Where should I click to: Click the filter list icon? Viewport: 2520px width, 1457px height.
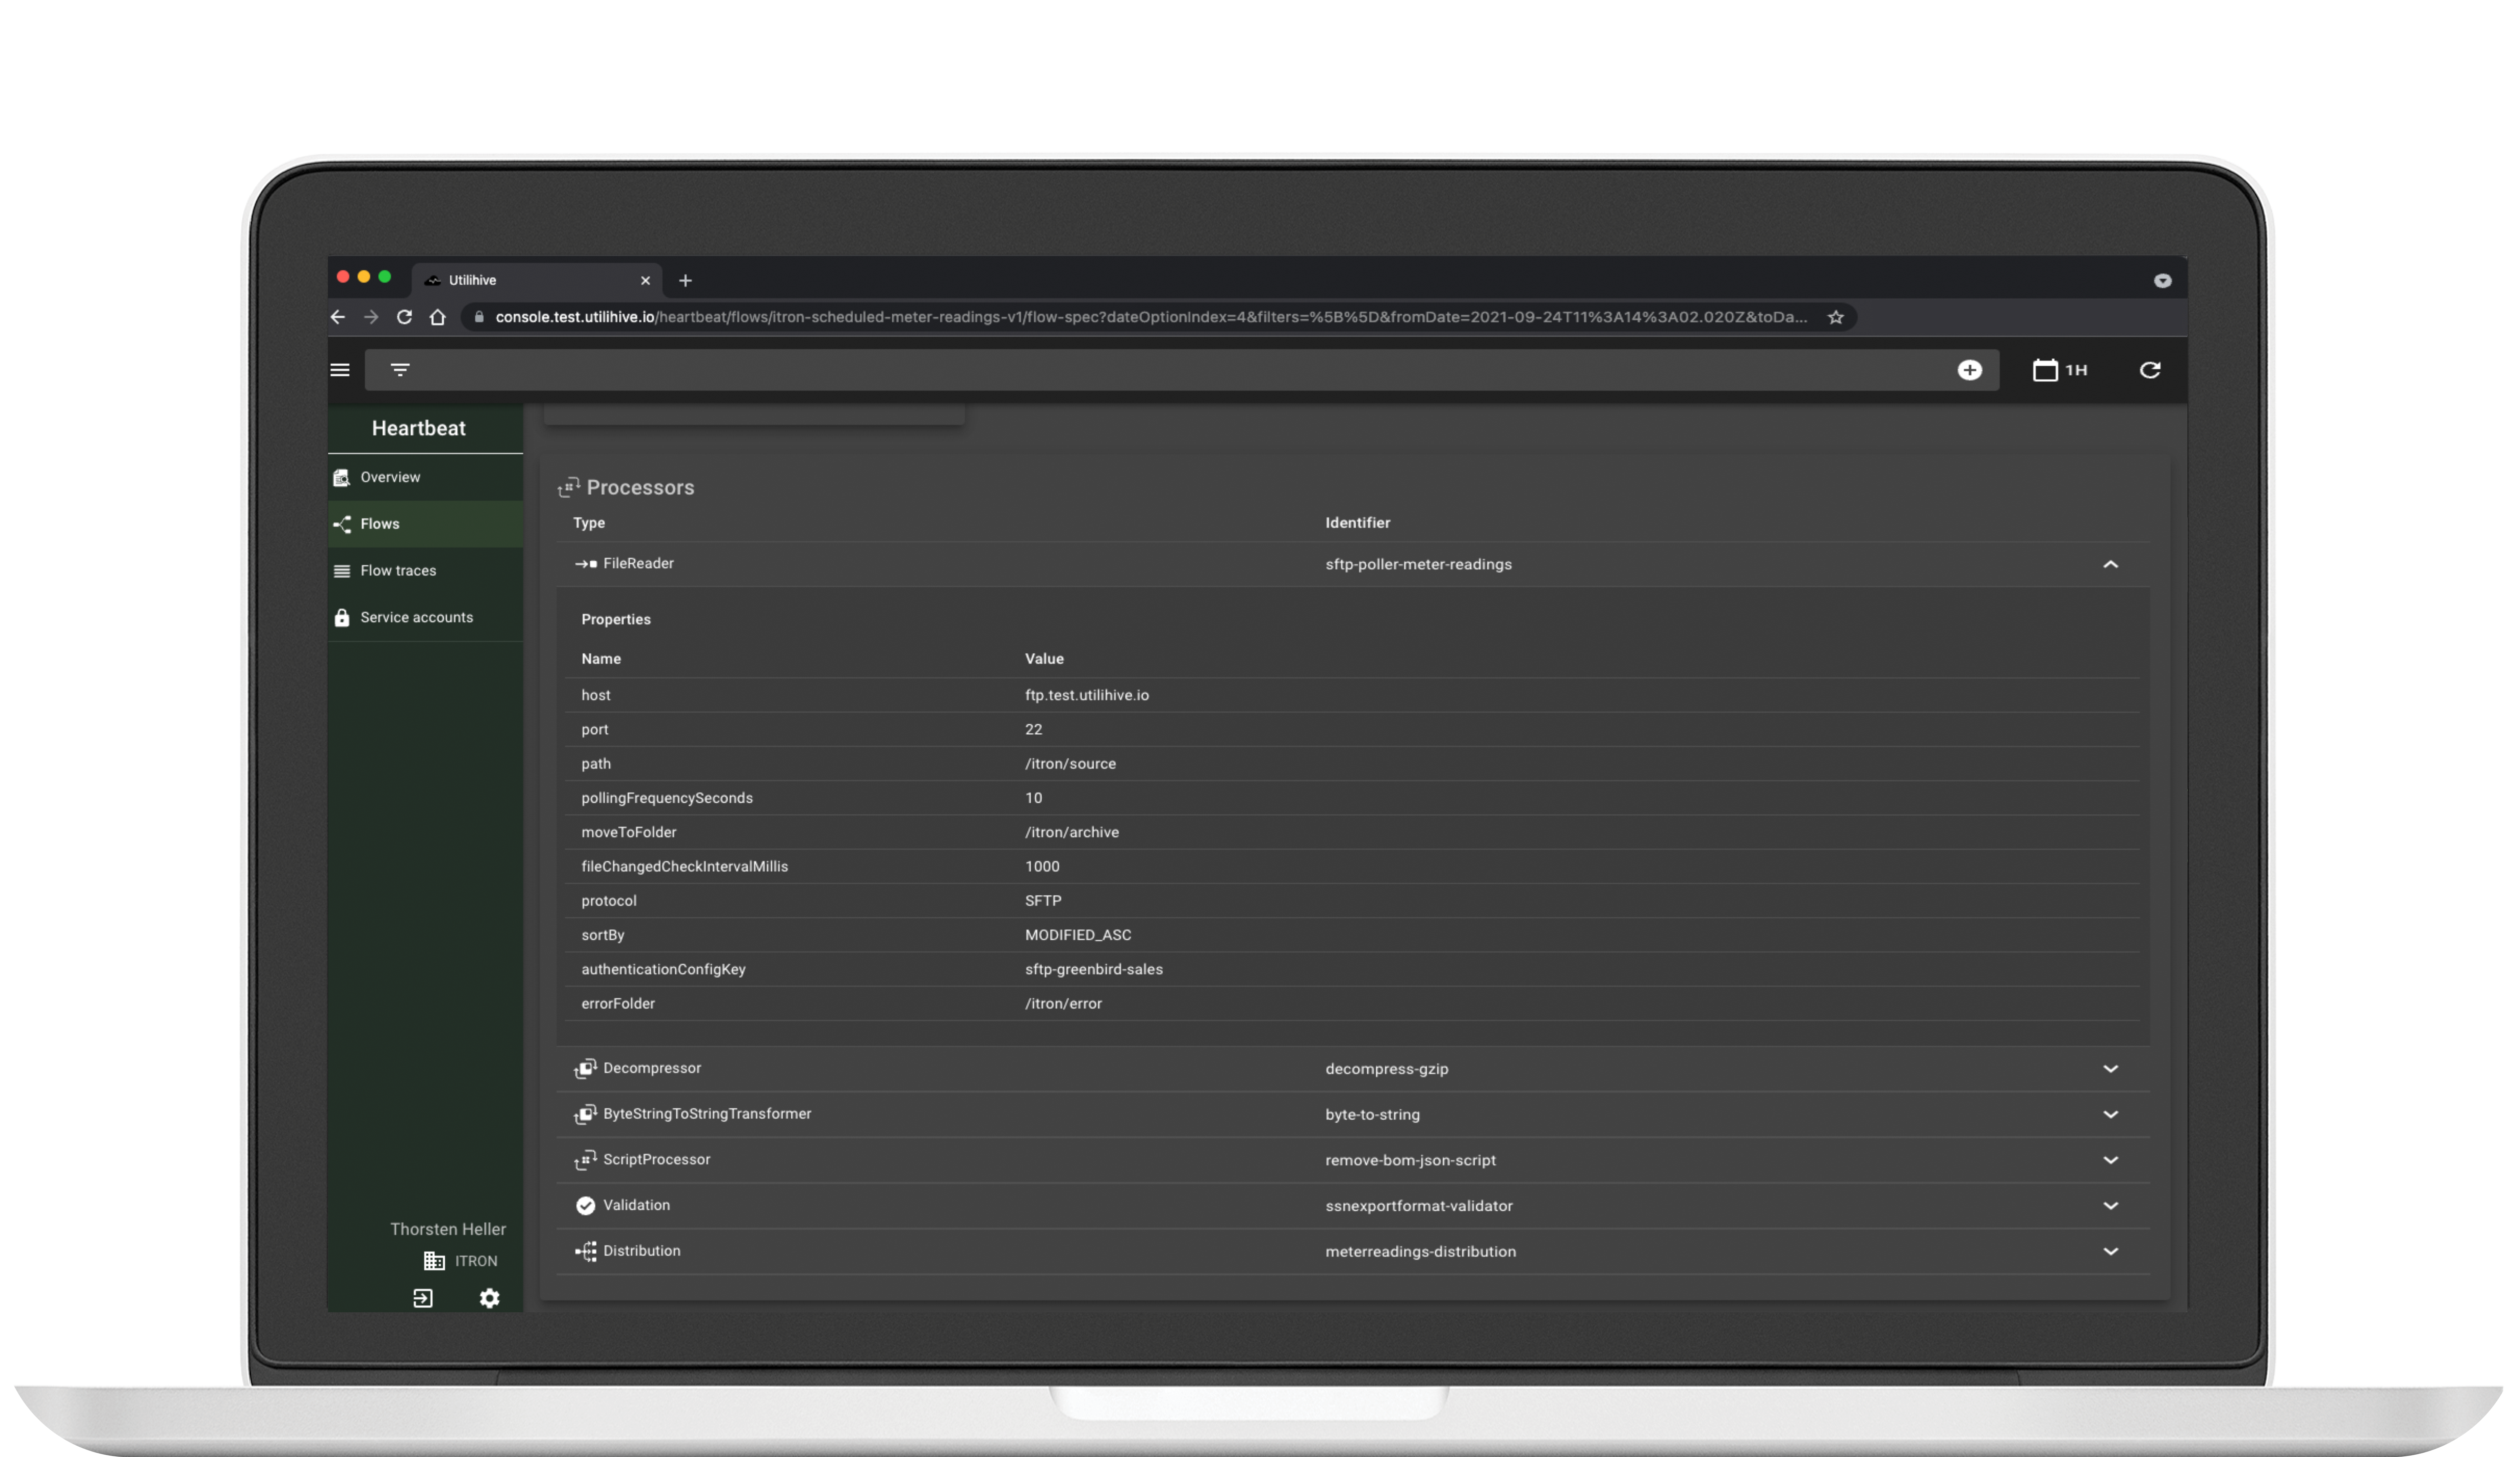tap(400, 370)
